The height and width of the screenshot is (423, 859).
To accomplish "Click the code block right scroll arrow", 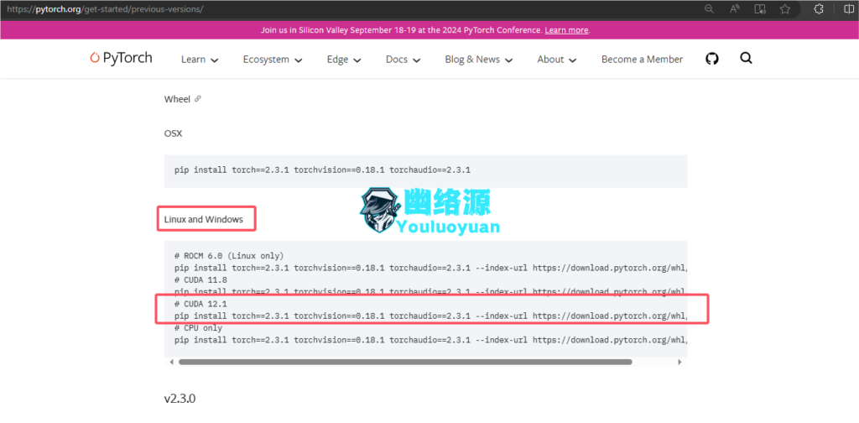I will point(679,363).
